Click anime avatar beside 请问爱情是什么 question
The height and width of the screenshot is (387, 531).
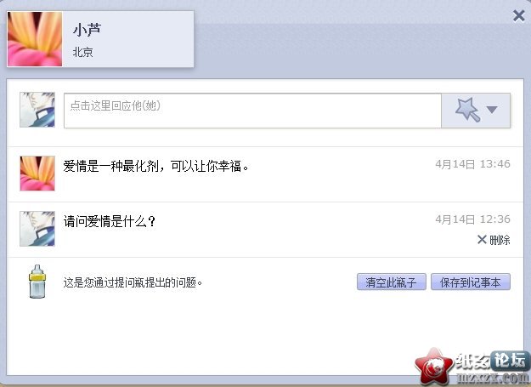coord(37,229)
